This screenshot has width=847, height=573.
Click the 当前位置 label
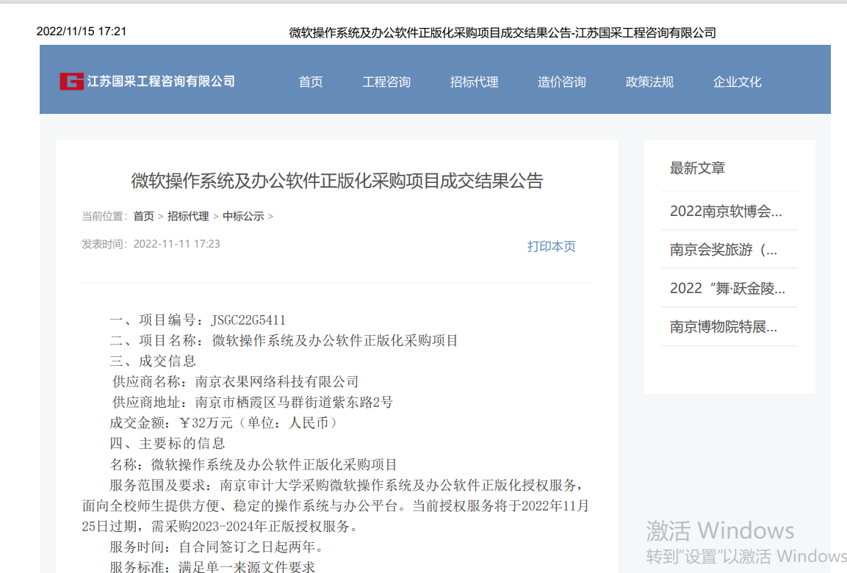pos(104,217)
